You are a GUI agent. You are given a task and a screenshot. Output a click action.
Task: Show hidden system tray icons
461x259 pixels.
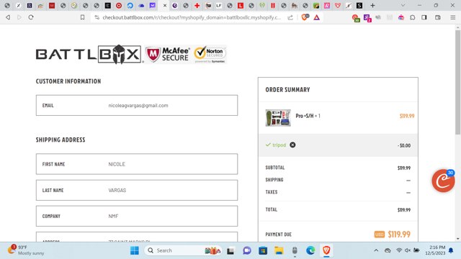pos(376,250)
